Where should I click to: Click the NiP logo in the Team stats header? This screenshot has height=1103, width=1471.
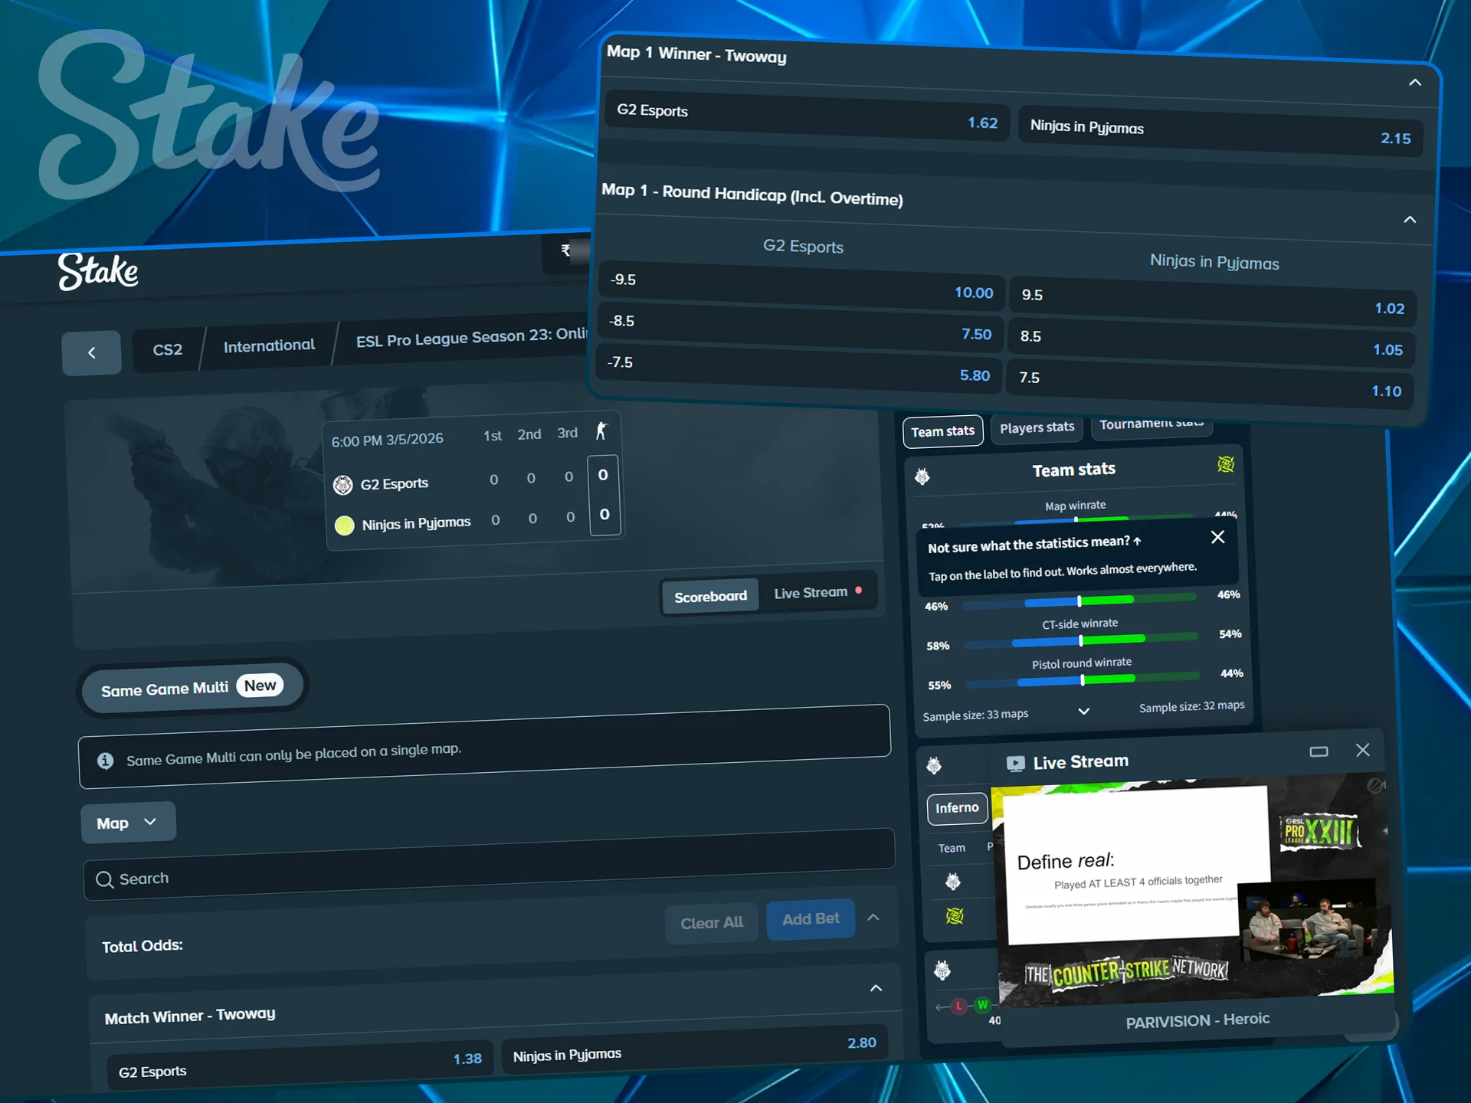(1226, 464)
